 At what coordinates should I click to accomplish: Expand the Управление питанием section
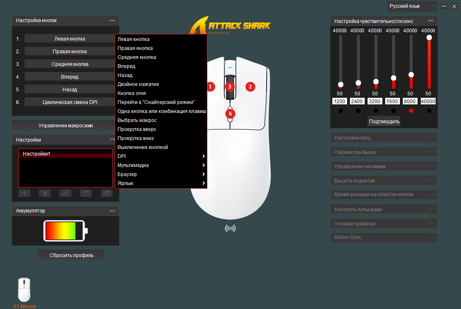coord(384,166)
